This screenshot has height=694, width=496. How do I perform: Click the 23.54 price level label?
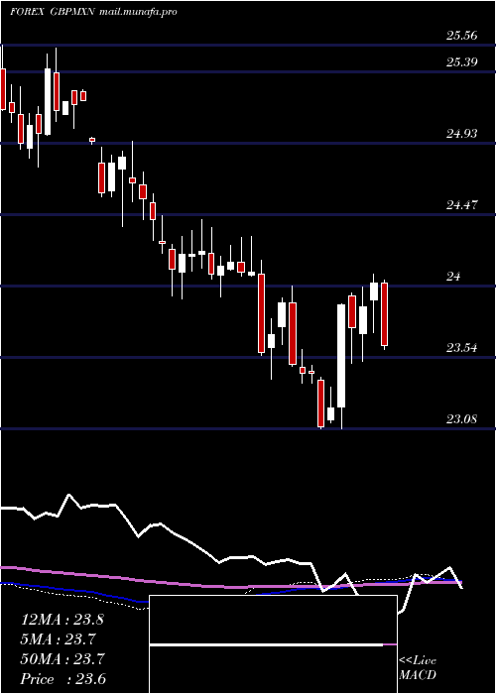462,347
